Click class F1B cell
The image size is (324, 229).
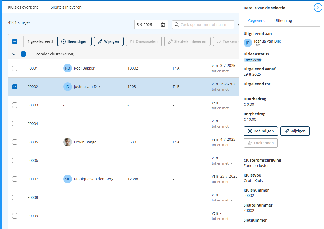[176, 87]
